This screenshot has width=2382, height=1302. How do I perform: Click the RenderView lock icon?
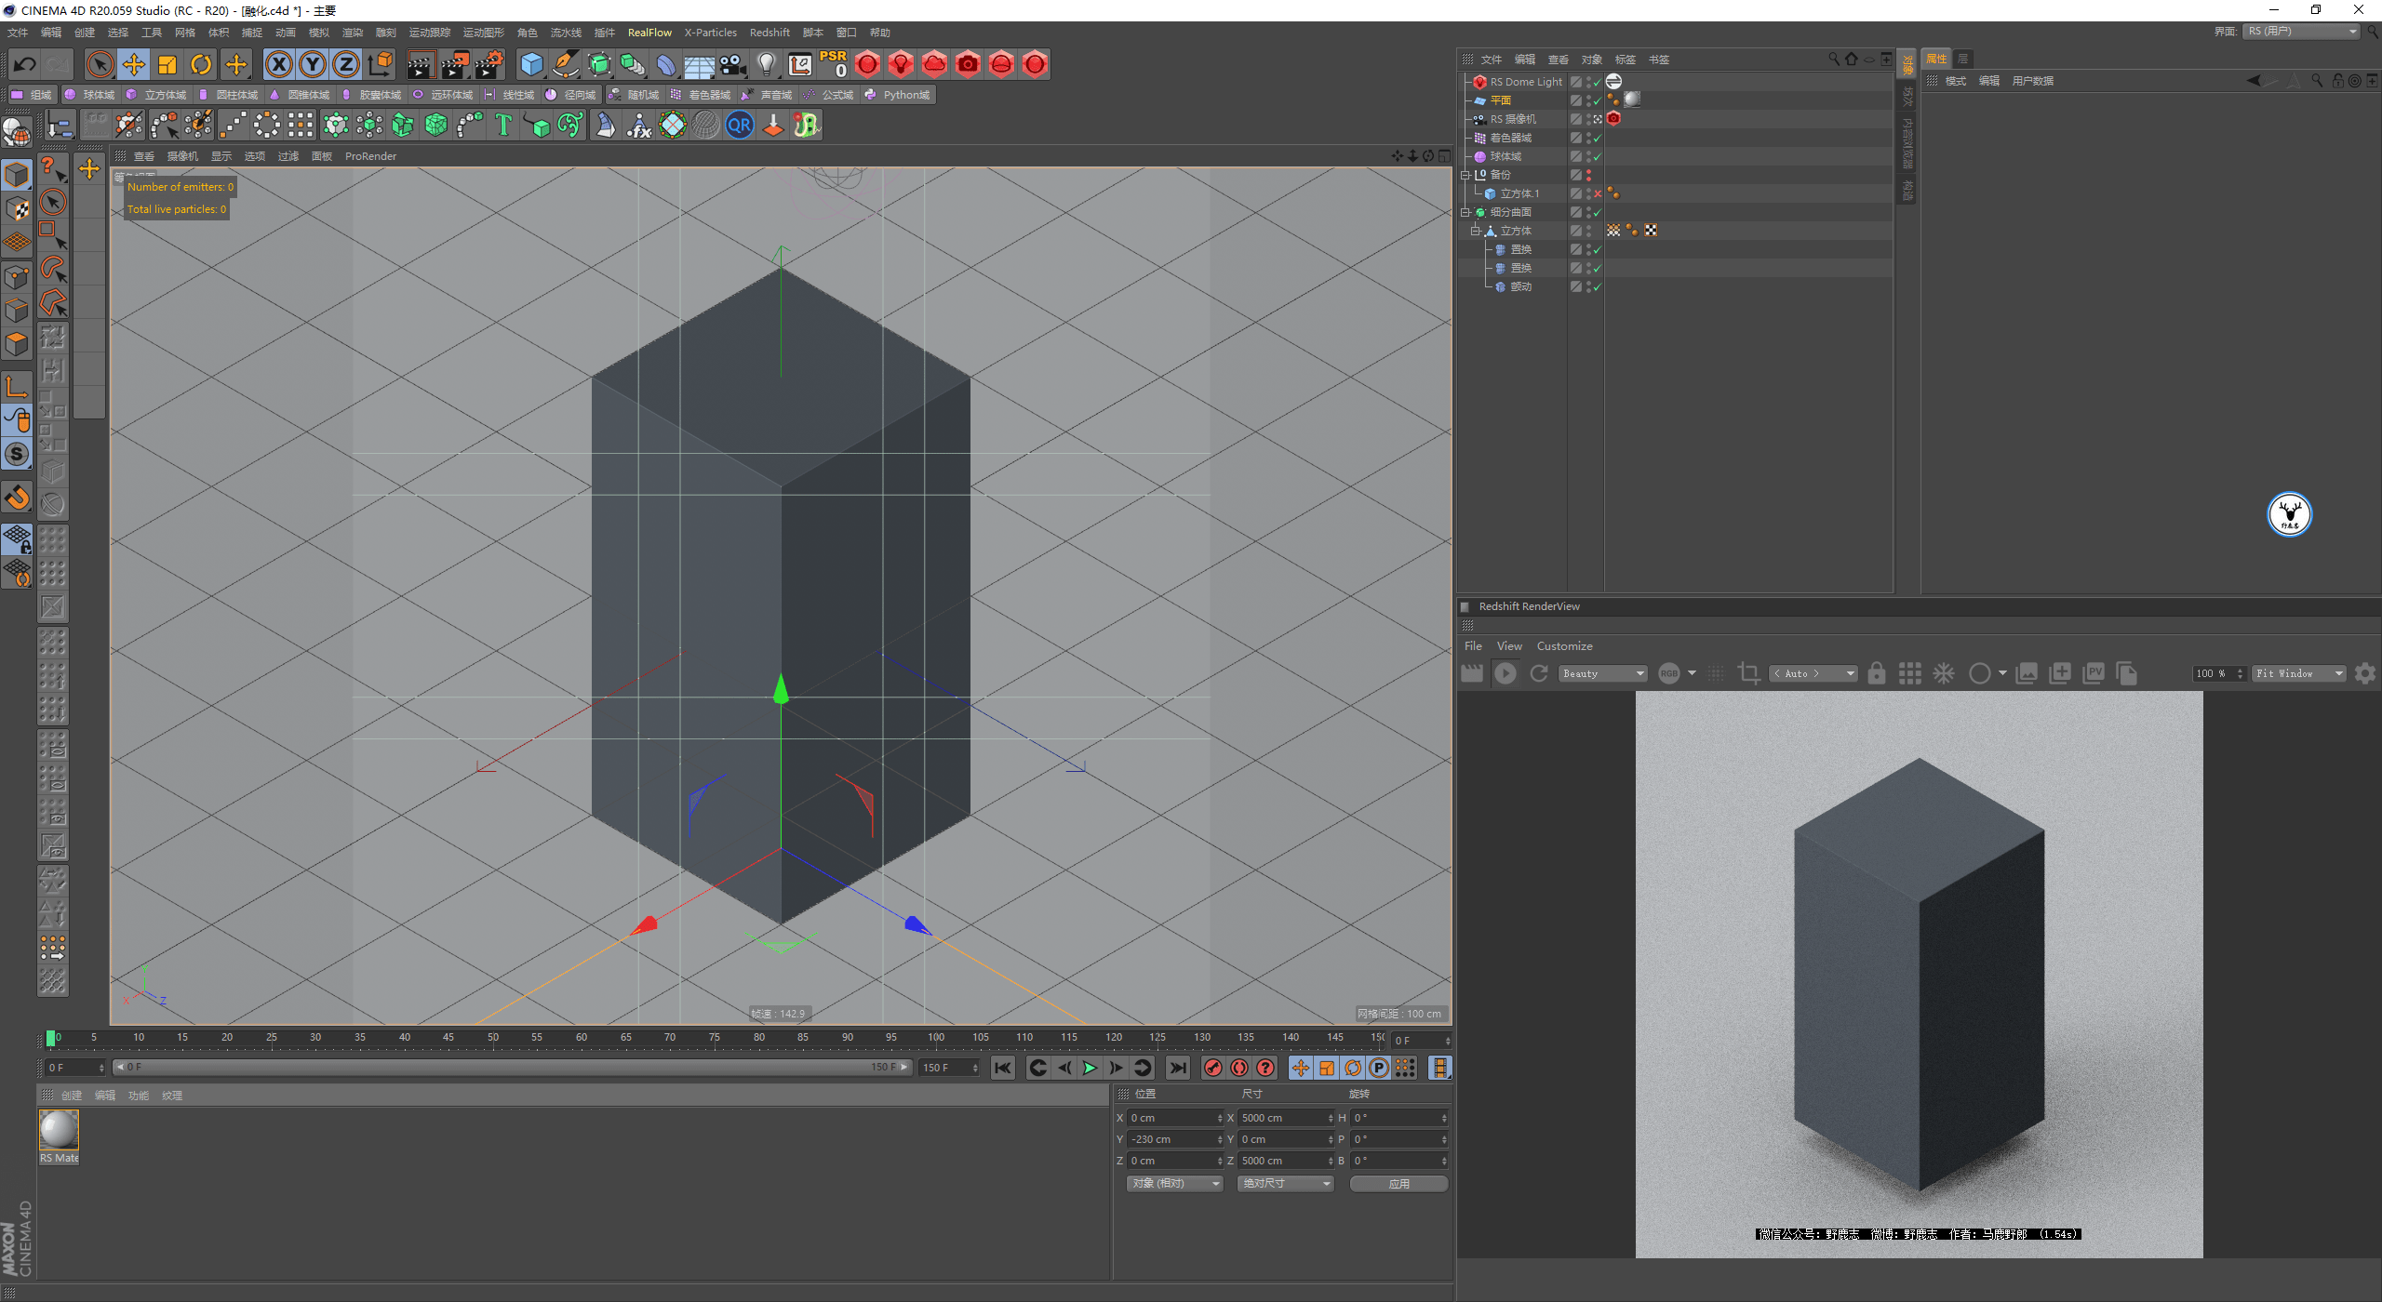[x=1877, y=673]
